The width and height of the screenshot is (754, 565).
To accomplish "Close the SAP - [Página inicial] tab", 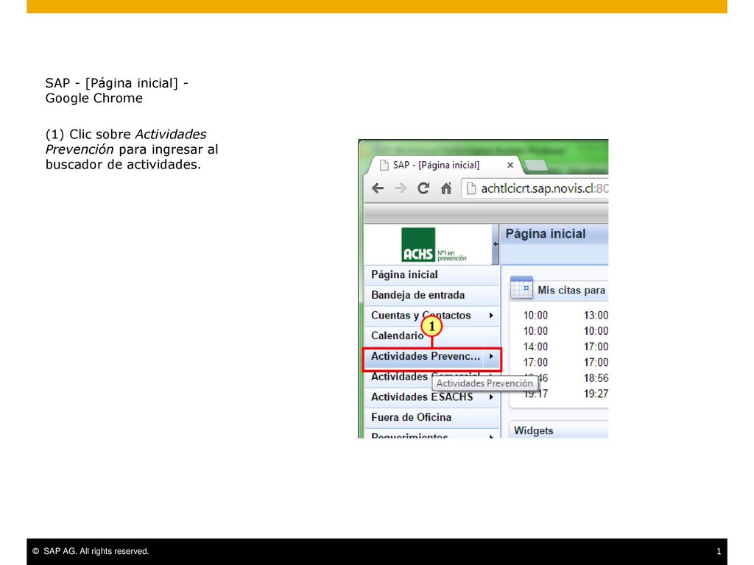I will pyautogui.click(x=510, y=166).
